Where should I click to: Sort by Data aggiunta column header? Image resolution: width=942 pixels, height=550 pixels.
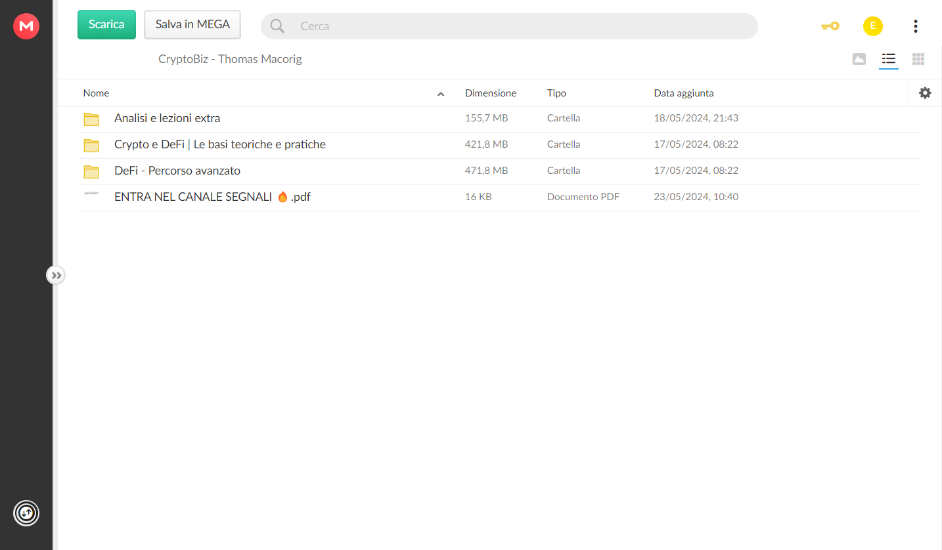click(x=684, y=93)
